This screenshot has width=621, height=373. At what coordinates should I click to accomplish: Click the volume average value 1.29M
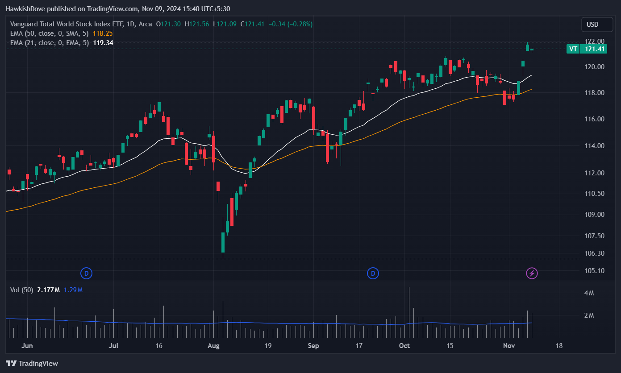point(73,290)
